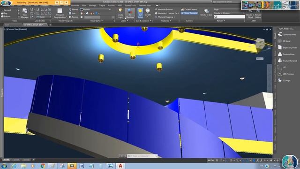The width and height of the screenshot is (300, 169).
Task: Open Microsoft Word from the taskbar
Action: (x=82, y=166)
